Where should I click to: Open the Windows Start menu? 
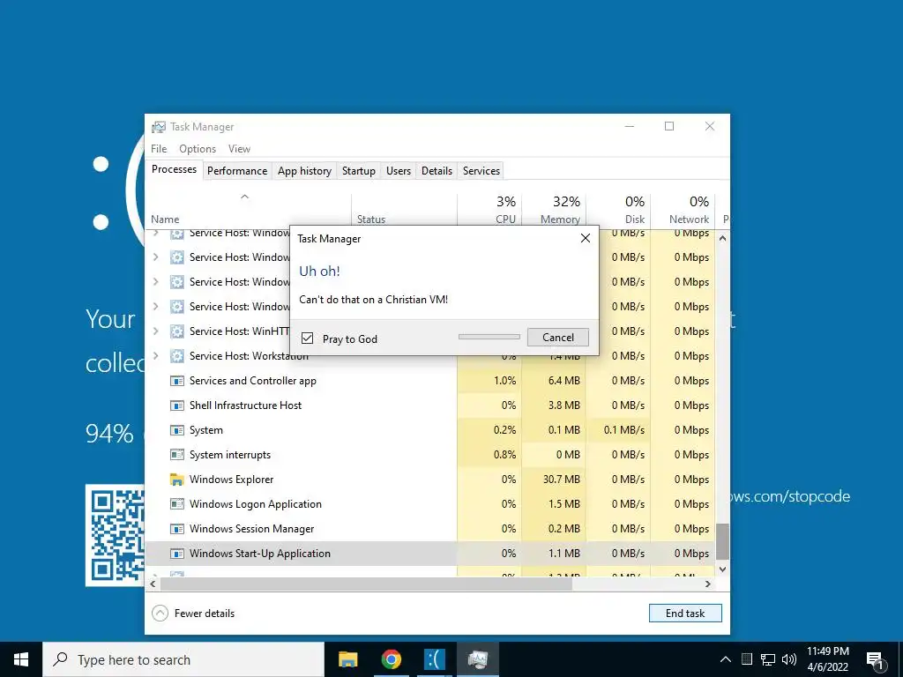pos(21,659)
